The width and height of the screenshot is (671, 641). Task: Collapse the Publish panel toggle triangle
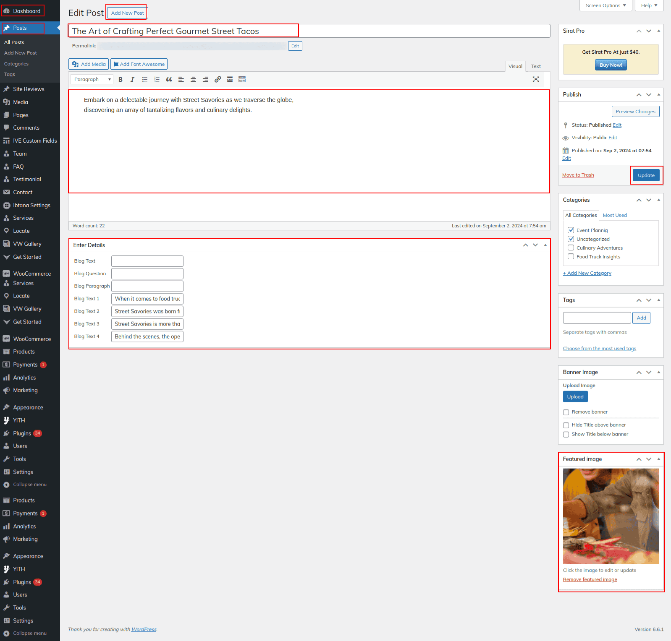click(658, 95)
